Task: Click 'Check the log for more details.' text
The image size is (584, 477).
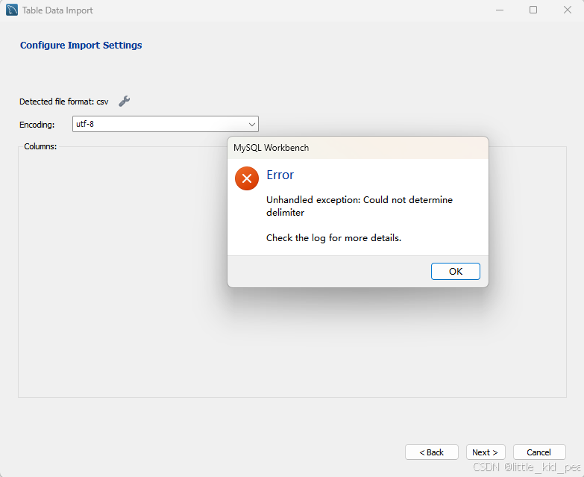Action: tap(333, 238)
